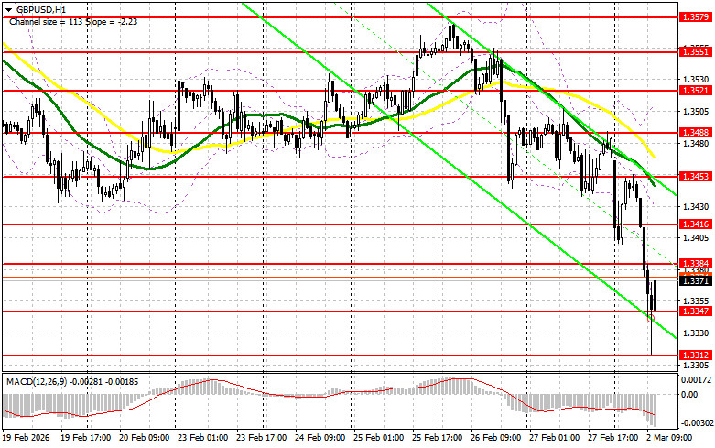
Task: Select the Channel size and Slope text
Action: coord(73,21)
